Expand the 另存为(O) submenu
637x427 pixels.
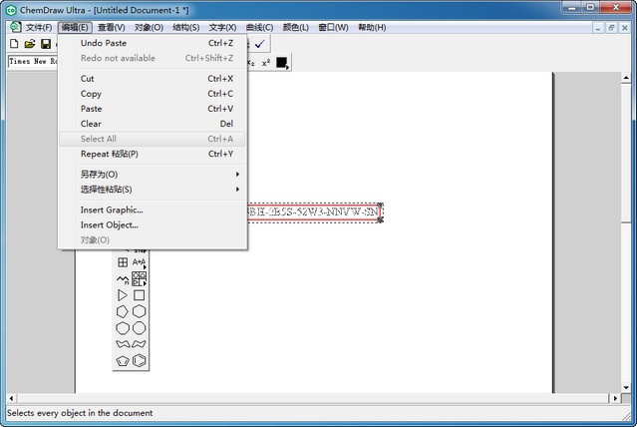coord(153,174)
